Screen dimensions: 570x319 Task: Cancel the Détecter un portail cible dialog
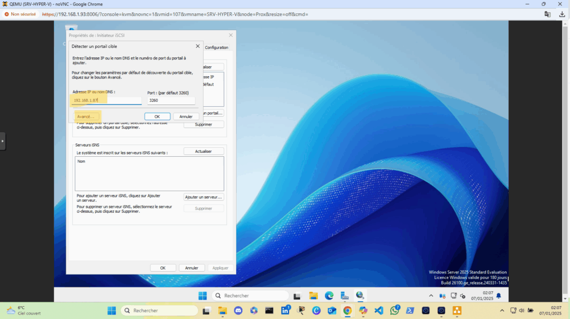[x=186, y=117]
